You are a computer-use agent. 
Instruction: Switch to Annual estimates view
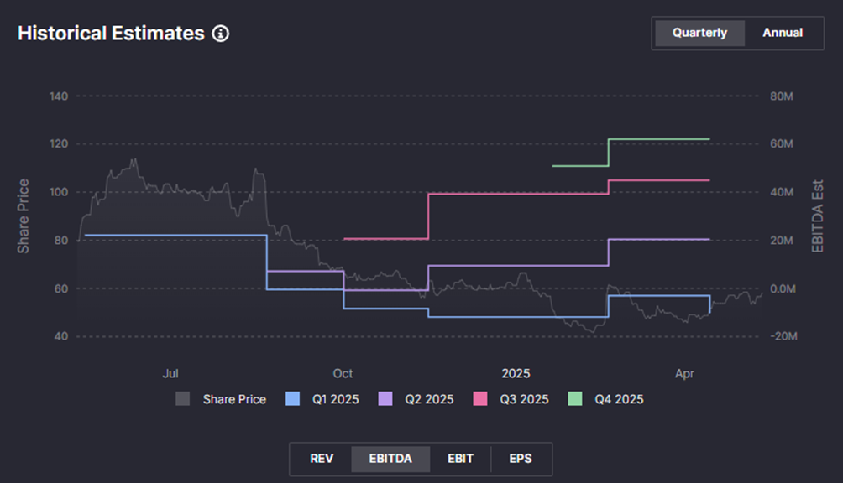(x=782, y=33)
